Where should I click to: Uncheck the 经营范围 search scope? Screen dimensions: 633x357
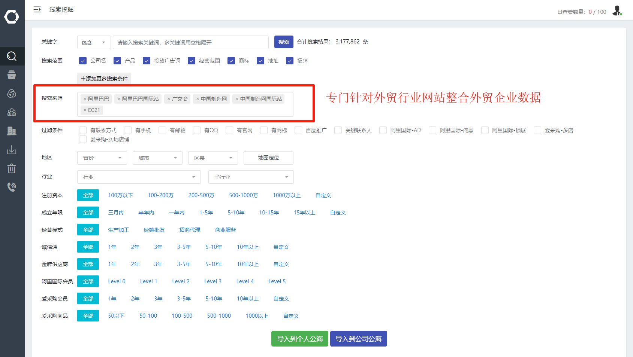[192, 61]
